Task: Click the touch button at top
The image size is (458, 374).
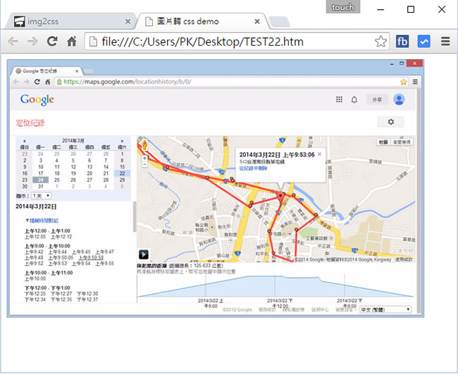Action: (x=343, y=7)
